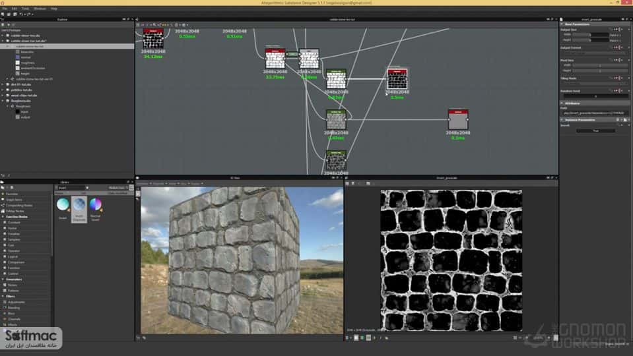The height and width of the screenshot is (356, 633).
Task: Select Channels under Filters
Action: (14, 319)
